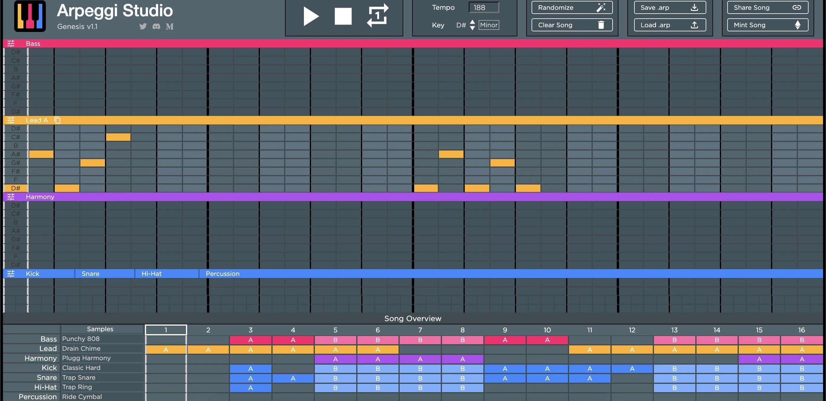Screen dimensions: 826x401
Task: Click the Tempo 188 input field
Action: click(484, 7)
